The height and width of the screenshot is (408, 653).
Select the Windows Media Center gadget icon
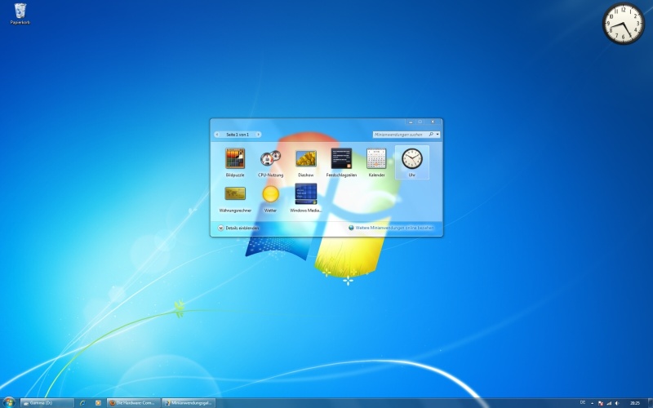click(x=305, y=194)
